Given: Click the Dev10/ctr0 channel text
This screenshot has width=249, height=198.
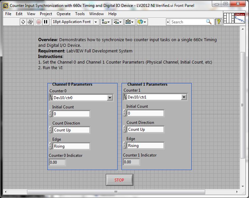Looking at the screenshot, I should pos(63,98).
